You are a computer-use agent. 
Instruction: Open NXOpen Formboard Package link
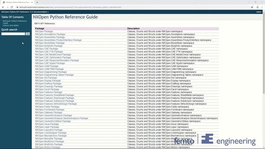coord(50,109)
